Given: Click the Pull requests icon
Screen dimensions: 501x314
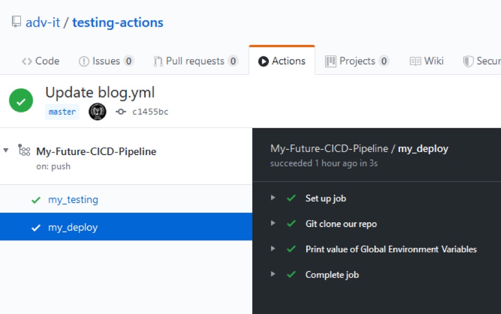Looking at the screenshot, I should [x=157, y=61].
